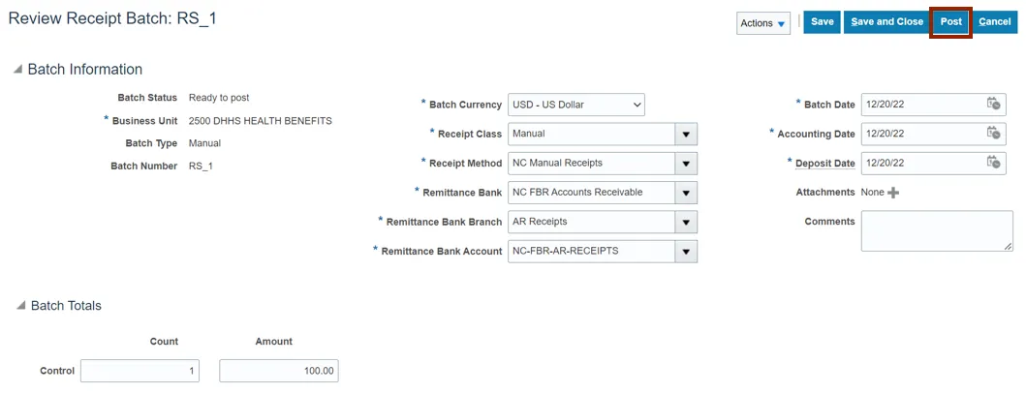Collapse the Batch Totals section
Image resolution: width=1026 pixels, height=393 pixels.
tap(20, 306)
